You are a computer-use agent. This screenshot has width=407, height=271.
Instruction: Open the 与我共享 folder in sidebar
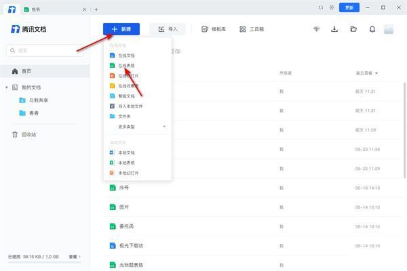37,100
